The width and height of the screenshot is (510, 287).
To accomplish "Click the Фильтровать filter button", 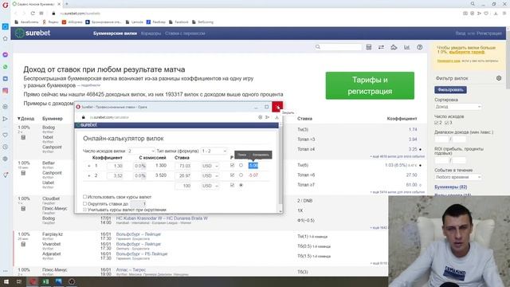I will click(x=450, y=90).
